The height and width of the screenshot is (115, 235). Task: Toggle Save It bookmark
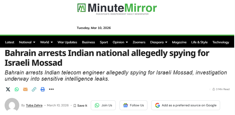80,106
